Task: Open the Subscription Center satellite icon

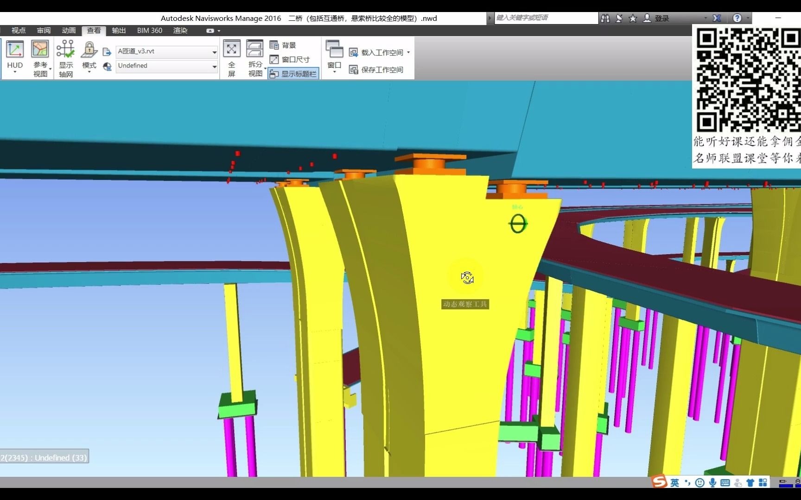Action: pyautogui.click(x=619, y=18)
